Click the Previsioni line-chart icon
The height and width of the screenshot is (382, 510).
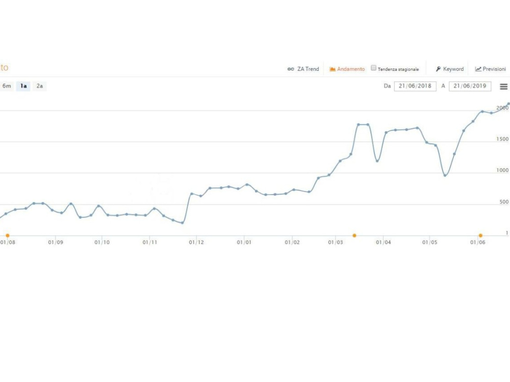pyautogui.click(x=478, y=69)
